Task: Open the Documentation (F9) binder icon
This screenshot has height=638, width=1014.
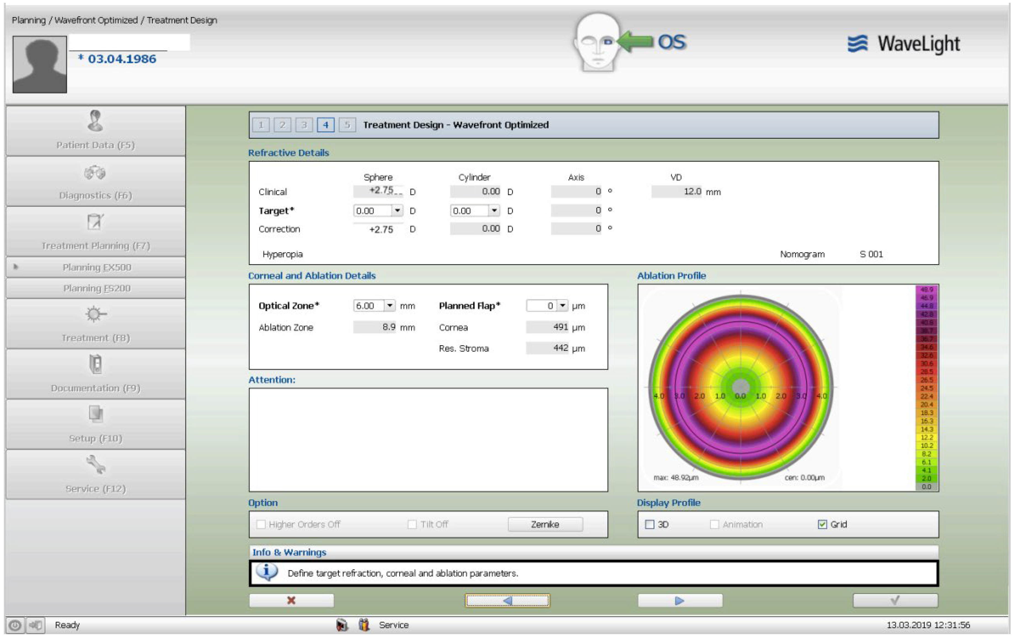Action: coord(95,364)
